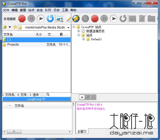Select the Projects folder row
Viewport: 160px width, 140px height.
36,45
